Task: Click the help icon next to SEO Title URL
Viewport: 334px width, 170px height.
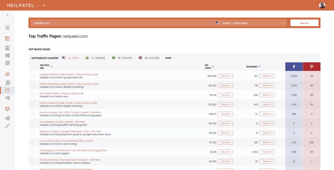Action: pyautogui.click(x=52, y=67)
